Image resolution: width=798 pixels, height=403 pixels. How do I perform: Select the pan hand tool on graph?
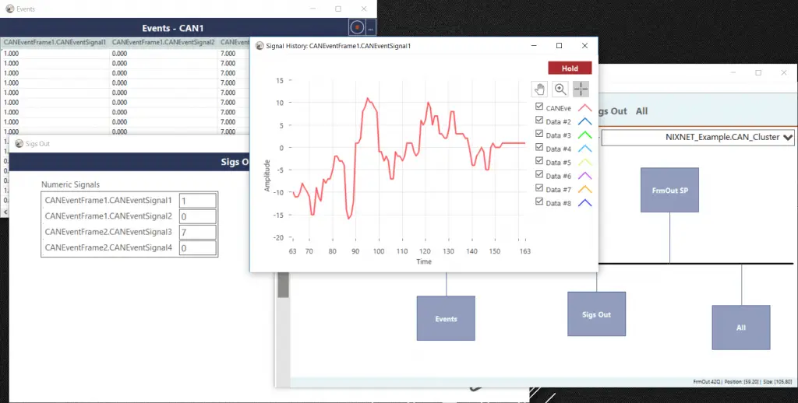coord(539,89)
